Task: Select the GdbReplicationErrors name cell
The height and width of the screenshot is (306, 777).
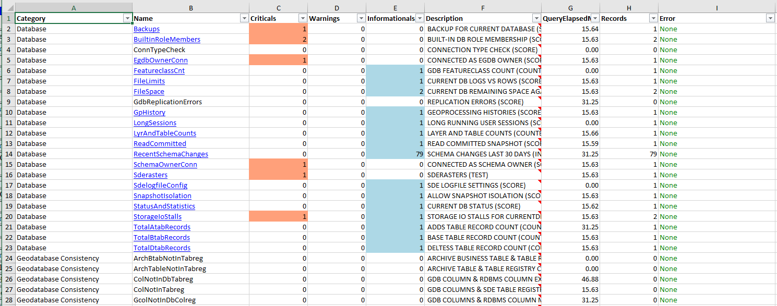Action: click(x=190, y=102)
